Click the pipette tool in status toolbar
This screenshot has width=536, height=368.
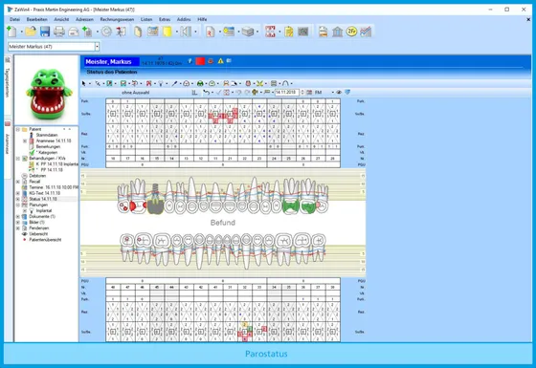tap(174, 83)
